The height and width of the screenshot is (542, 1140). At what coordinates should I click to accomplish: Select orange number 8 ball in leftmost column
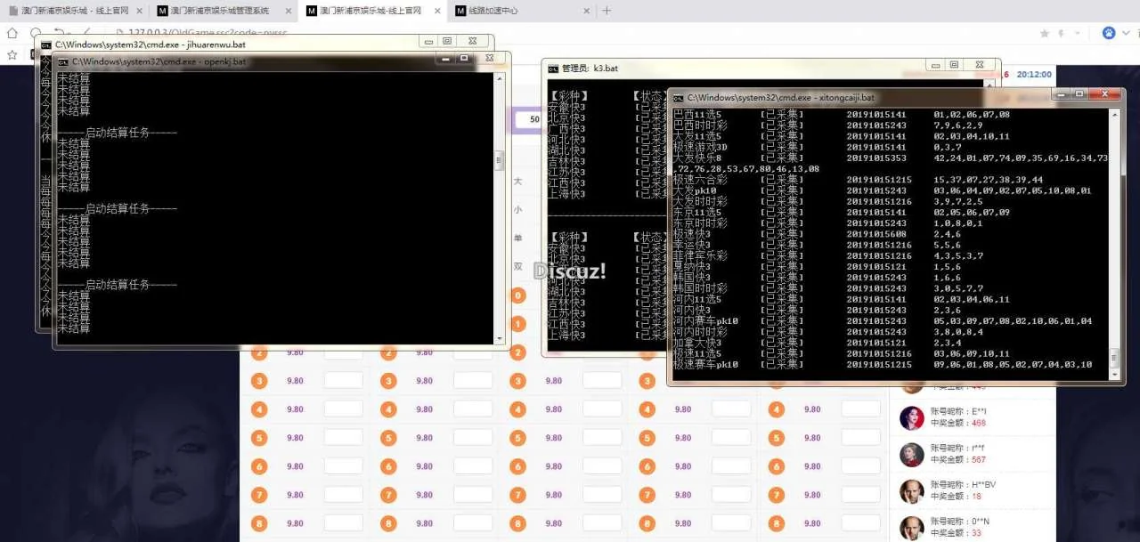[x=259, y=524]
